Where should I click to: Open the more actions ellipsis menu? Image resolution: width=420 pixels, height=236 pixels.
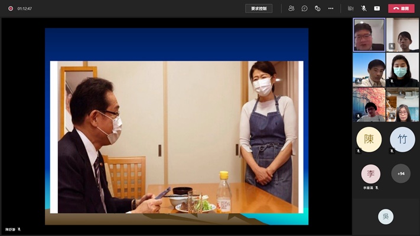pos(331,8)
